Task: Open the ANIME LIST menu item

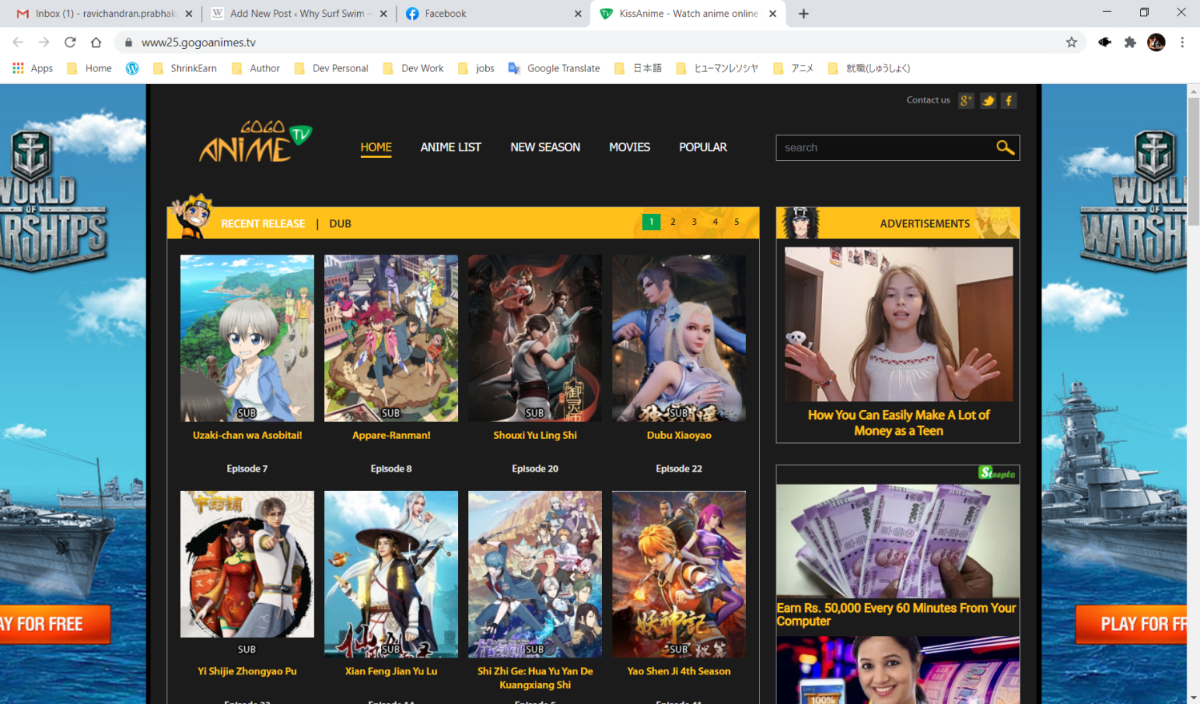Action: [451, 147]
